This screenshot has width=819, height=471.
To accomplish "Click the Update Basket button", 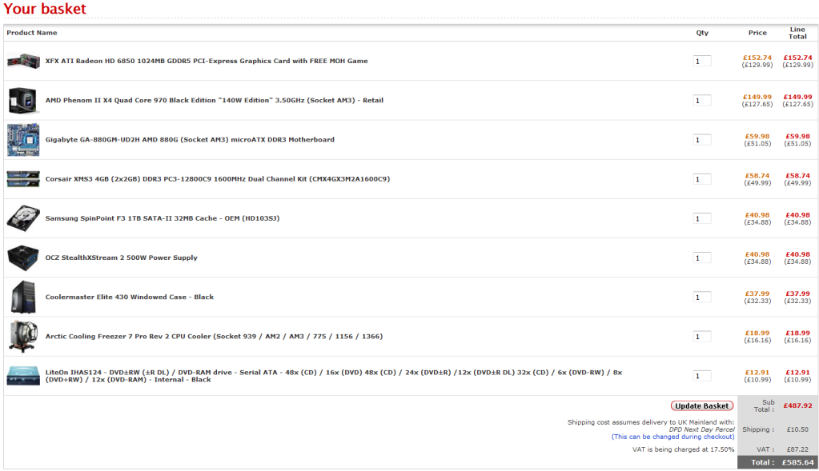I will [x=702, y=405].
